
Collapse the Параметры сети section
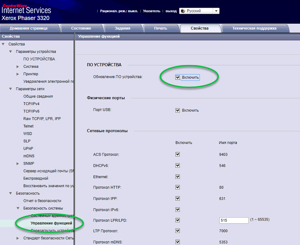[x=10, y=89]
